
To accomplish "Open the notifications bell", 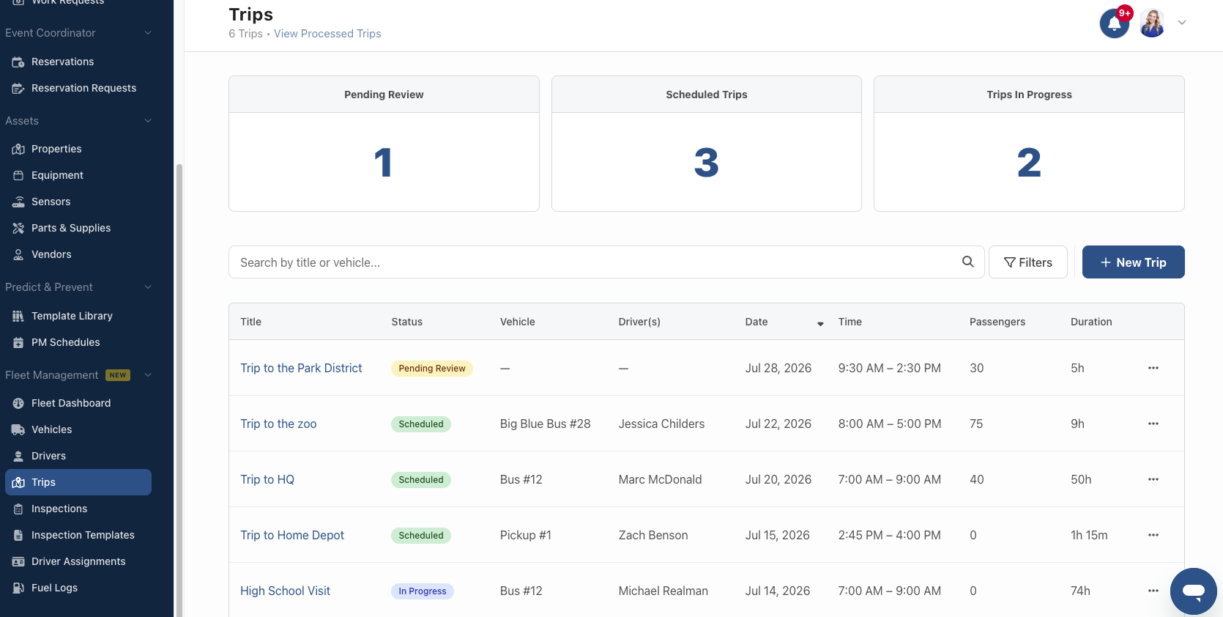I will tap(1115, 23).
